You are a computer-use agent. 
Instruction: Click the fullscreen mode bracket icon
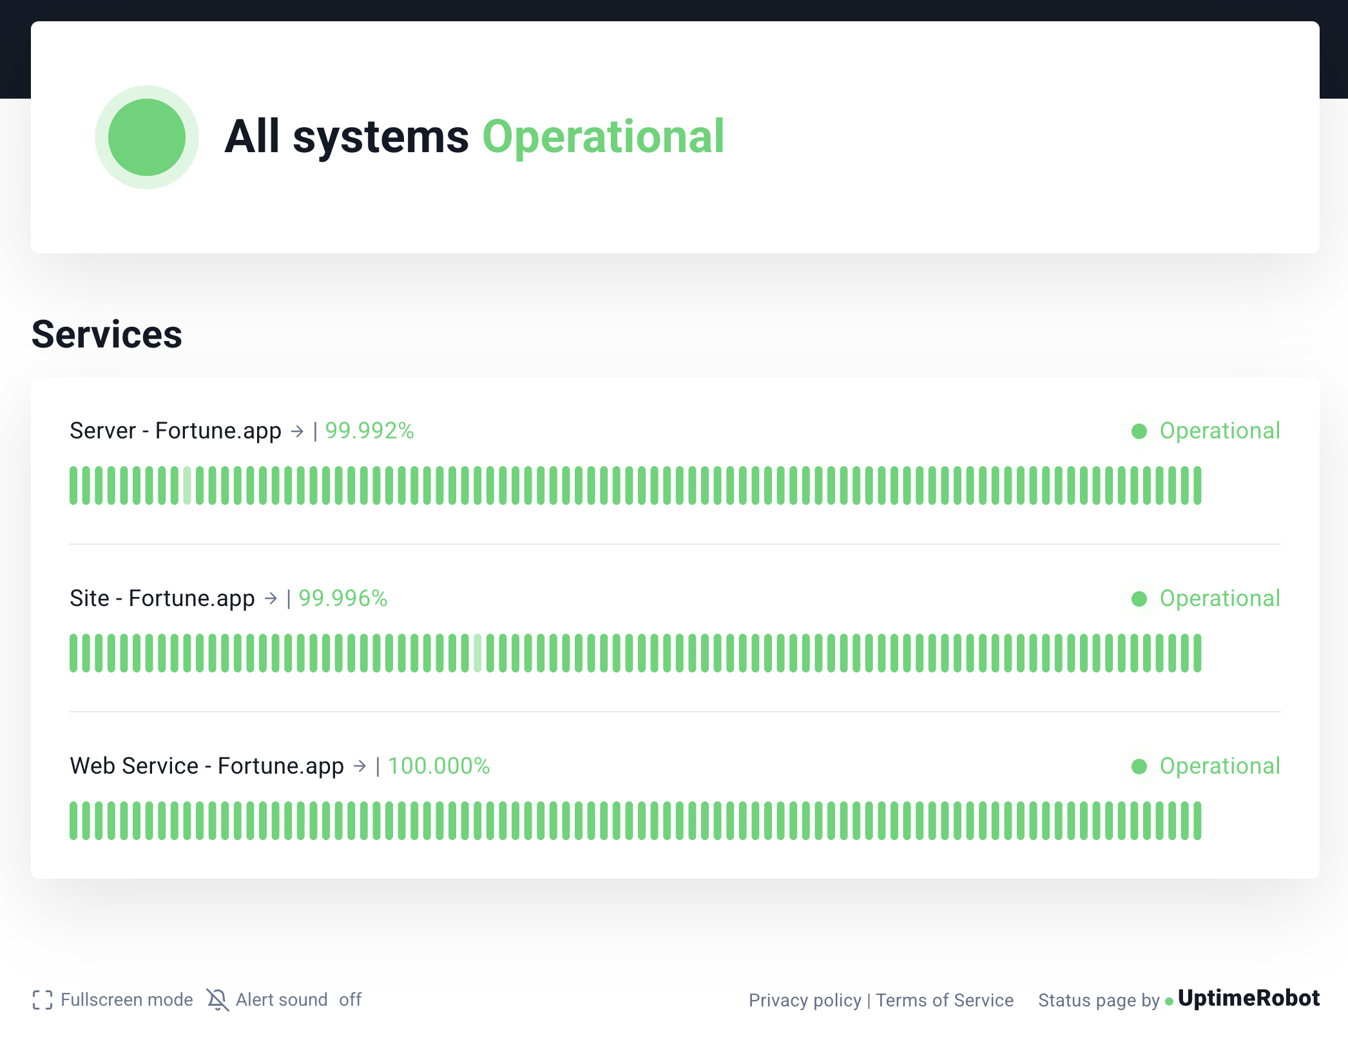point(43,1000)
